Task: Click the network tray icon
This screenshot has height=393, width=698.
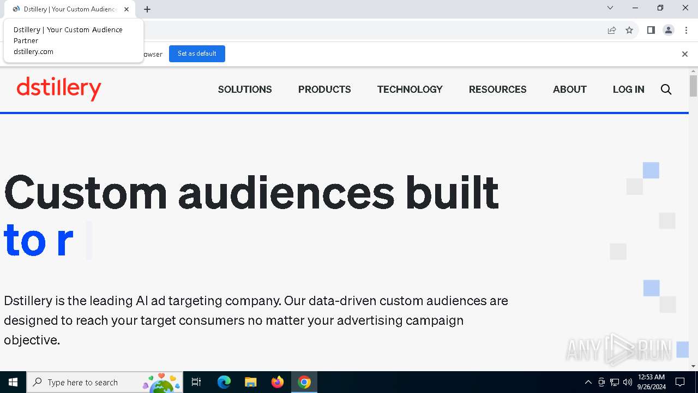Action: click(x=615, y=382)
